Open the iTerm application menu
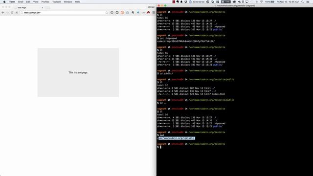 tap(12, 2)
